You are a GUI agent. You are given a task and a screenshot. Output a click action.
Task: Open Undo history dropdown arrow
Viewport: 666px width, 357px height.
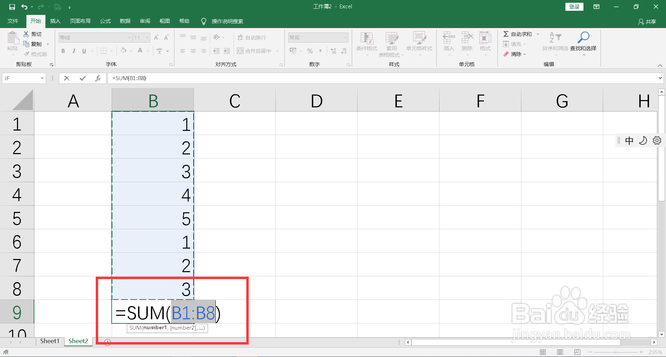[32, 7]
